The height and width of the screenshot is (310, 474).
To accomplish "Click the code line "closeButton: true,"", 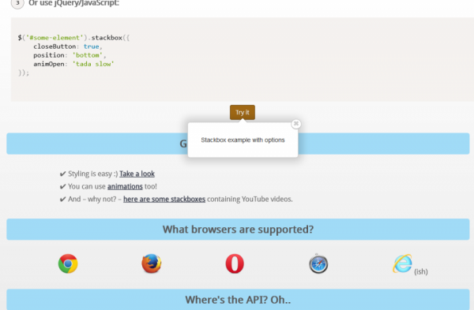I will (68, 47).
